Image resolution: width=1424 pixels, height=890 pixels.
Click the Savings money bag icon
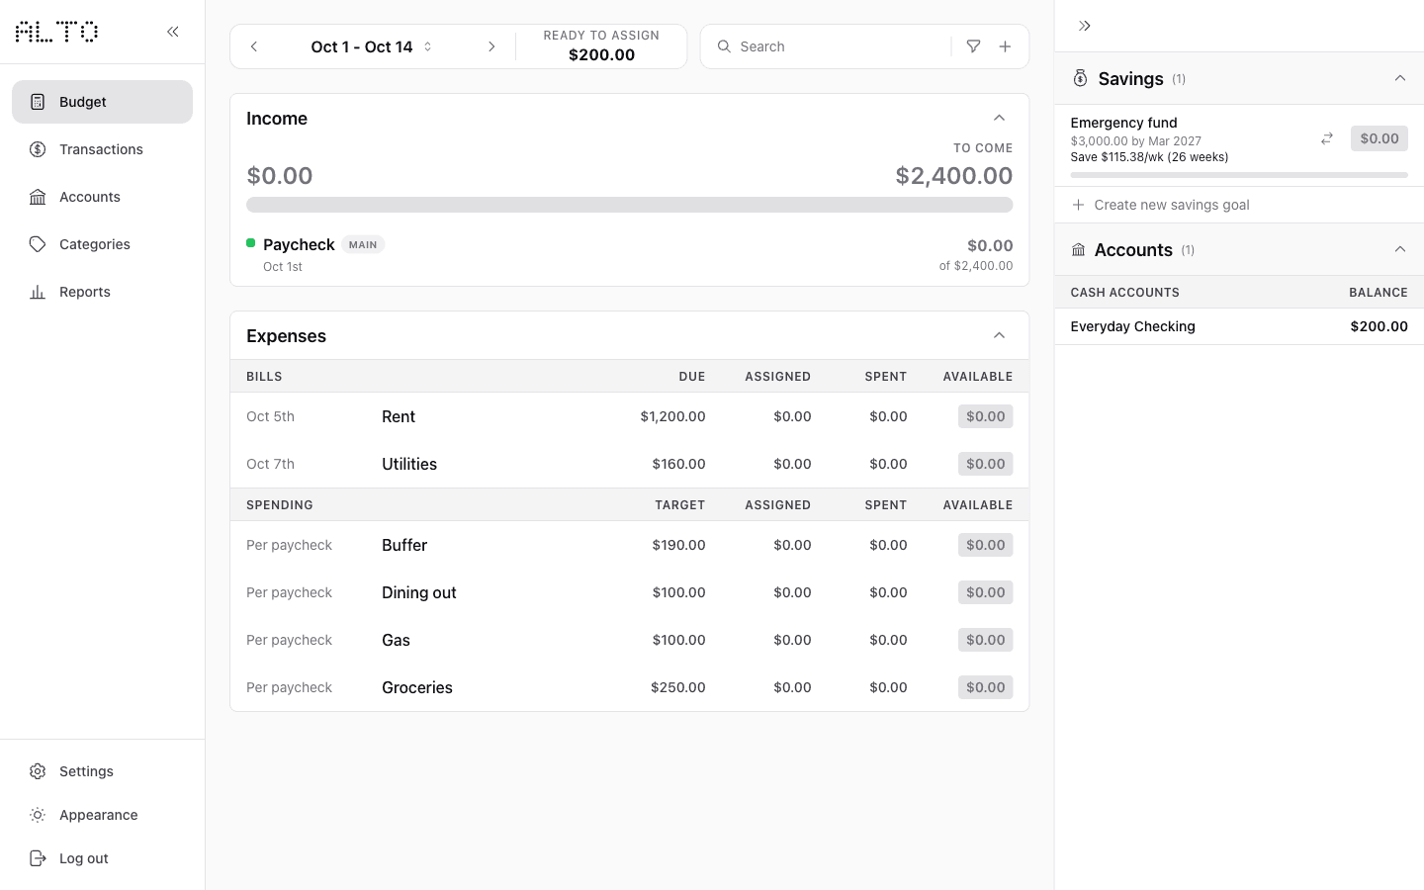click(x=1080, y=78)
